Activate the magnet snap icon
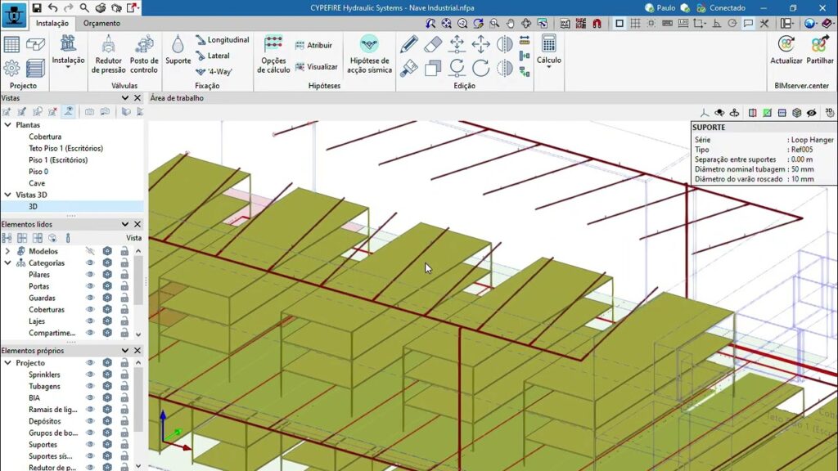The width and height of the screenshot is (838, 471). click(597, 24)
